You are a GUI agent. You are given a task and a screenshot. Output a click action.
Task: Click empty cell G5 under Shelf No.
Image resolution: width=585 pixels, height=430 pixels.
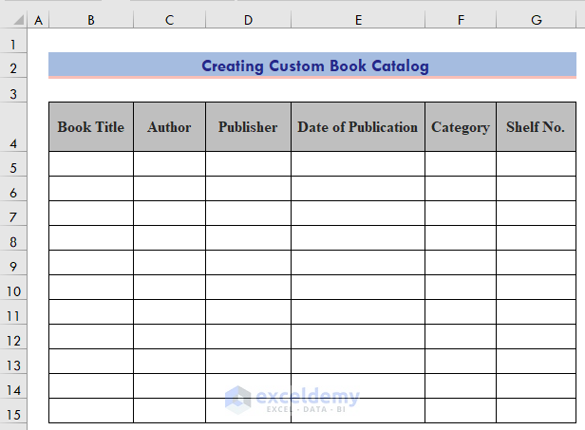point(537,163)
